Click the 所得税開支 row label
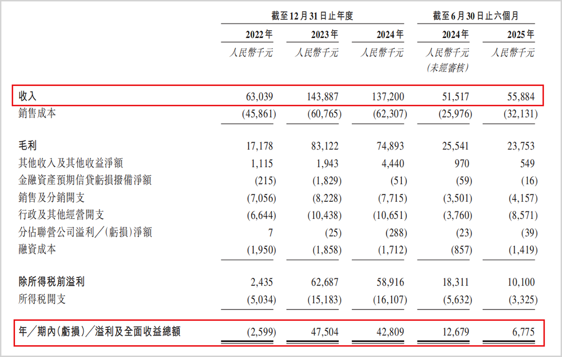 click(x=42, y=299)
